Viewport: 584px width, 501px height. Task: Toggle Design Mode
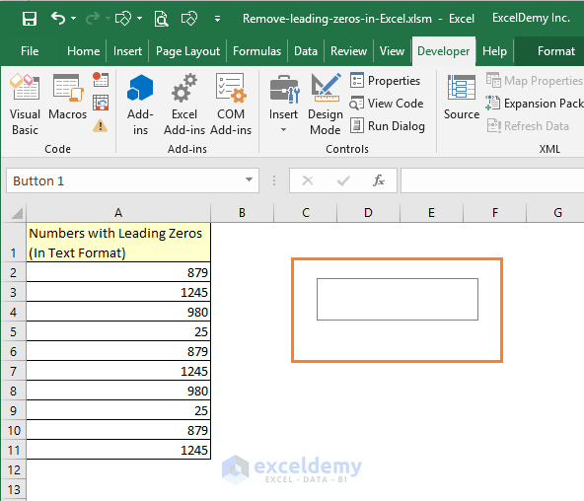click(326, 105)
